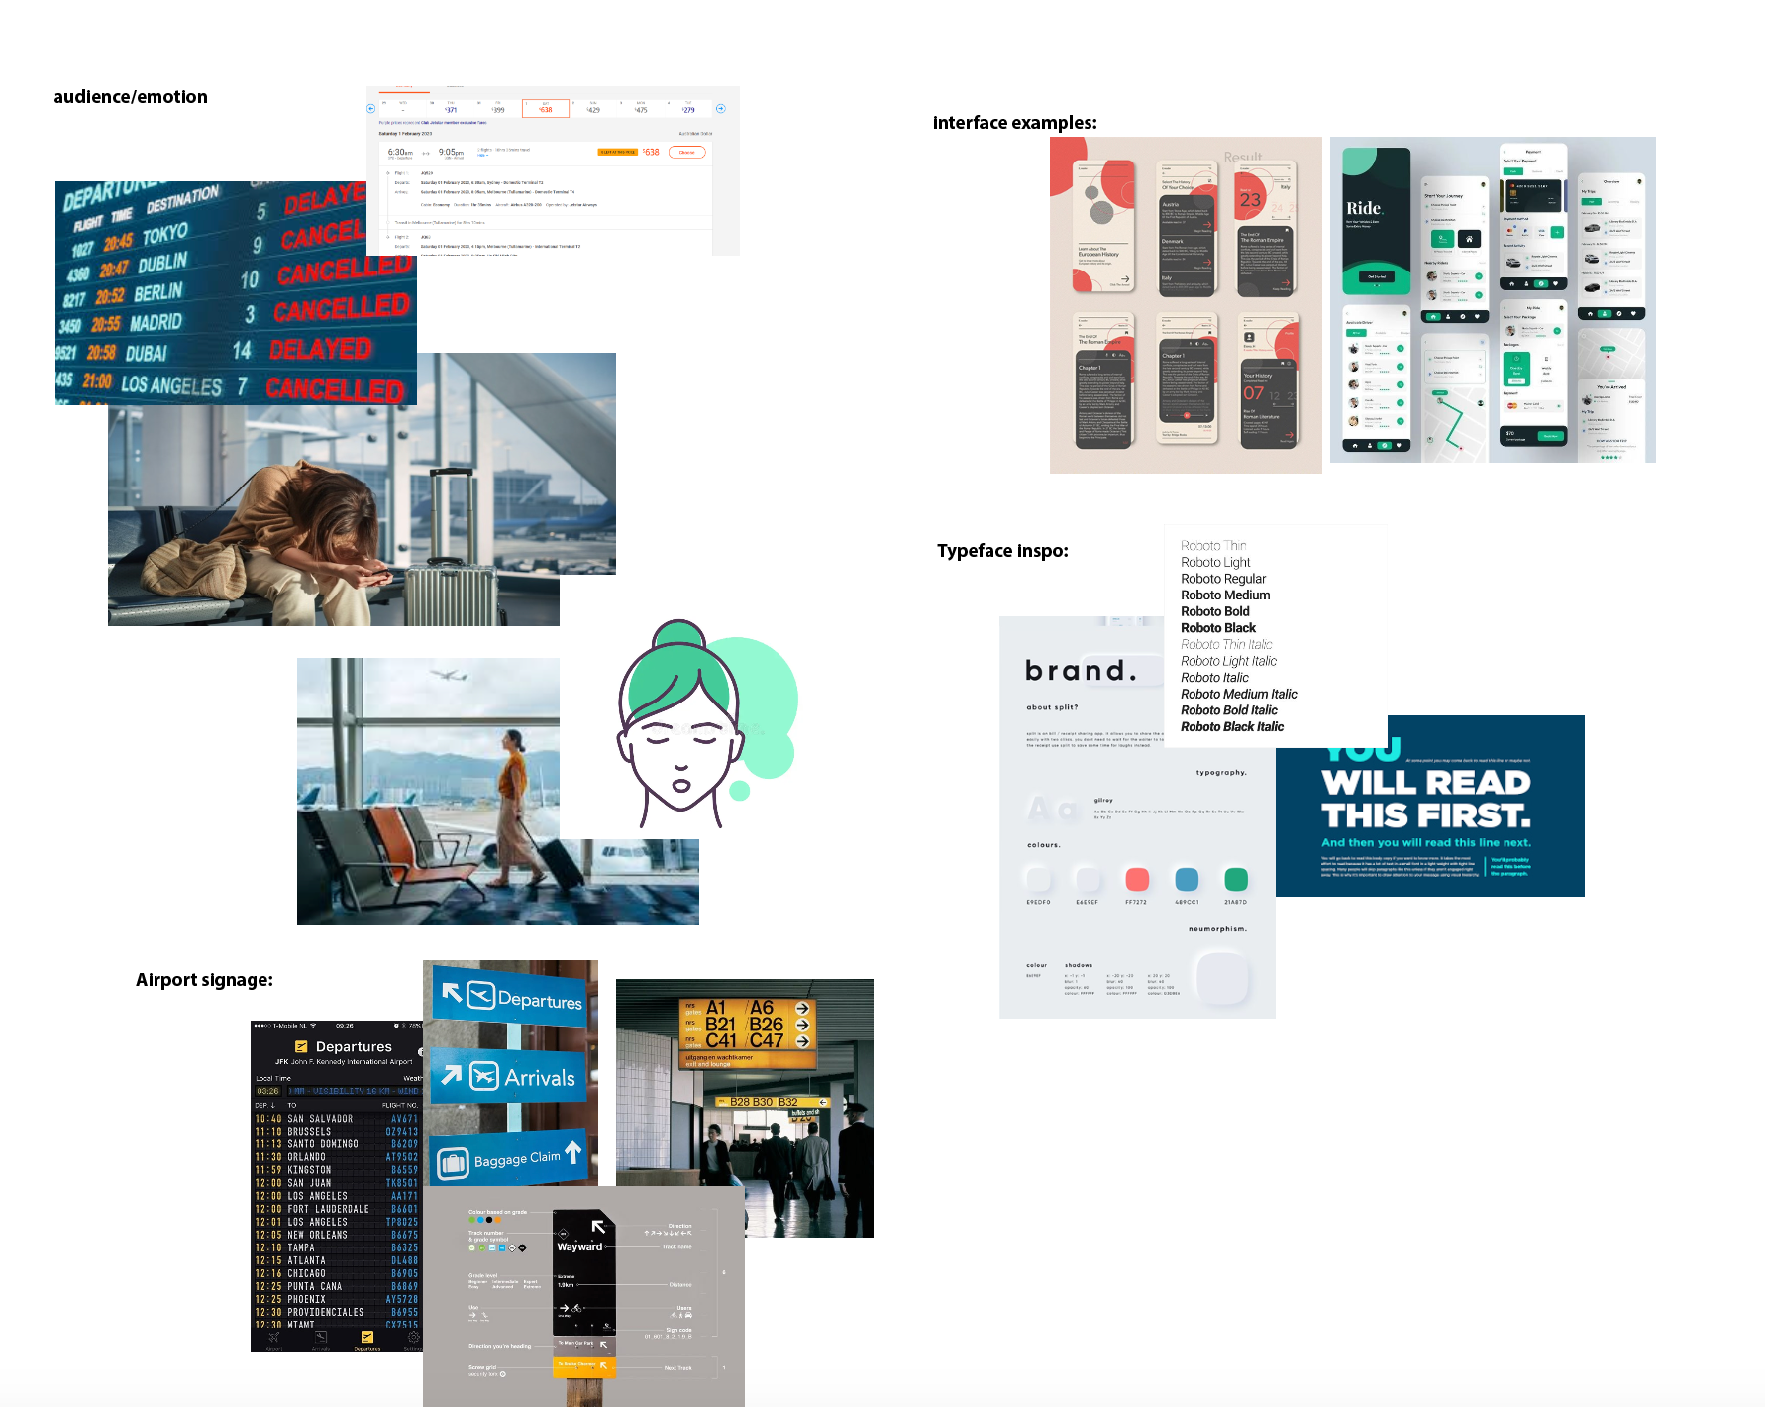Select the interface examples: heading

pos(1015,123)
